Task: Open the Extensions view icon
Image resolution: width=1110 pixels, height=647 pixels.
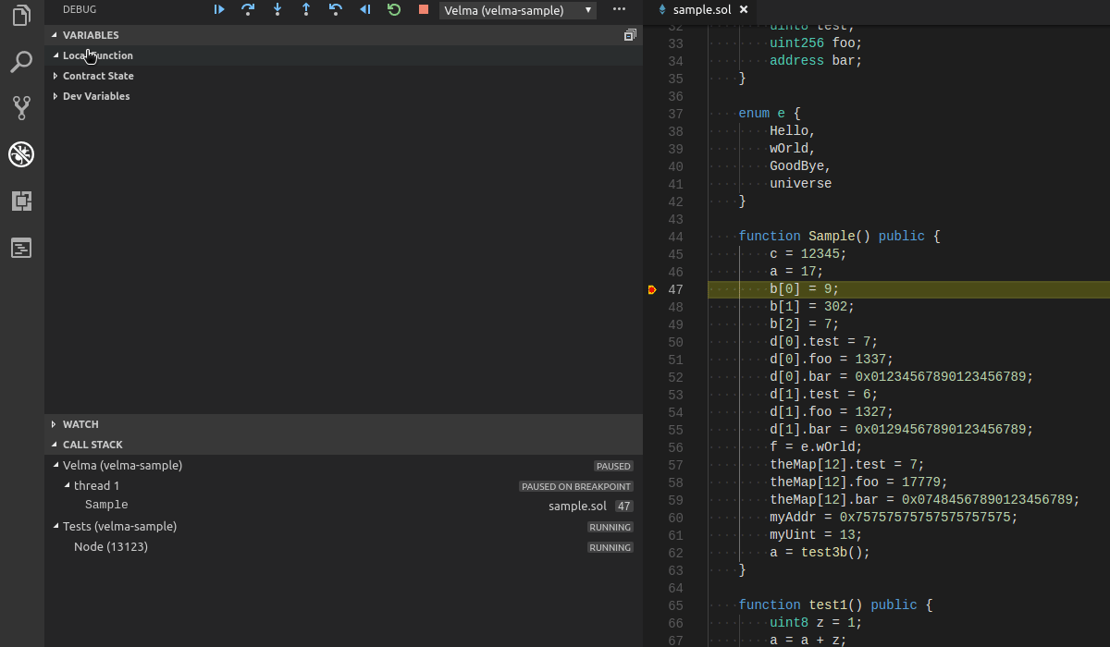Action: 21,201
